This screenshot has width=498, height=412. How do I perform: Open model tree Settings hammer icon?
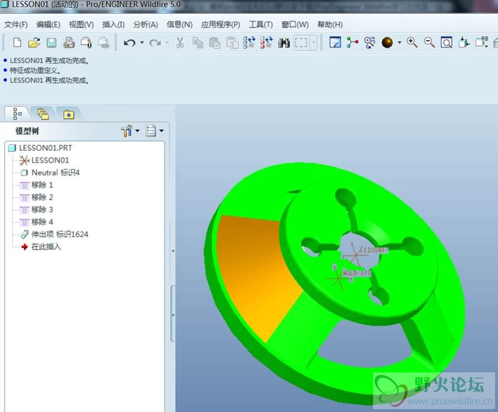126,131
